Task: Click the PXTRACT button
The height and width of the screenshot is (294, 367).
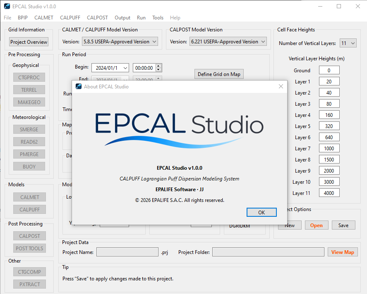Action: (x=29, y=284)
